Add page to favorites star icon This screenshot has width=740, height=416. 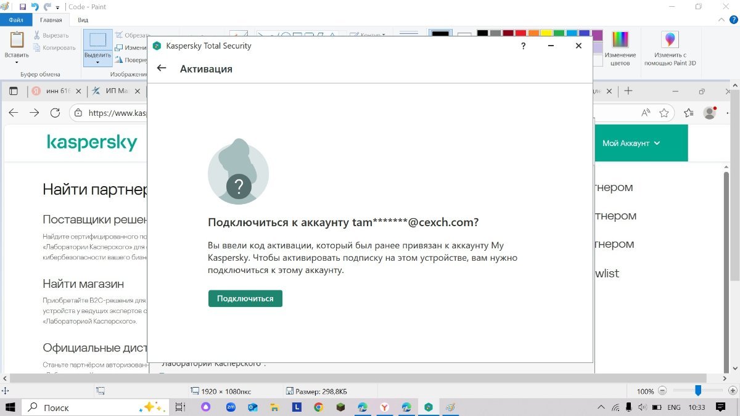(664, 113)
